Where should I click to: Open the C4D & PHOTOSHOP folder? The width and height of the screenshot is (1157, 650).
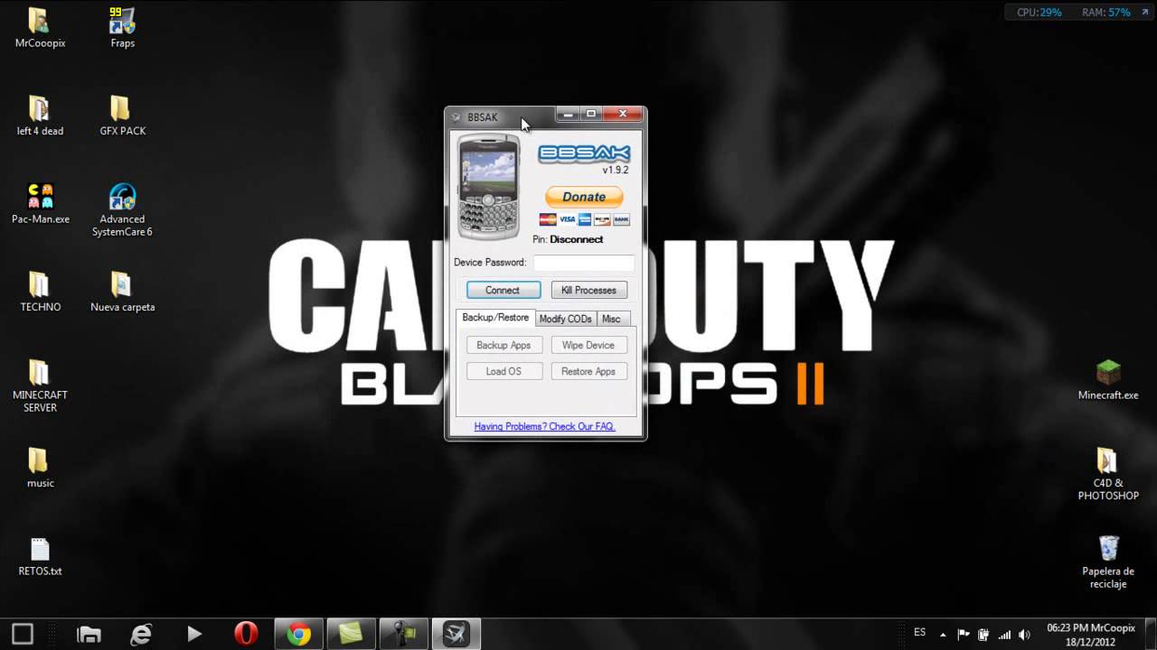pos(1108,474)
